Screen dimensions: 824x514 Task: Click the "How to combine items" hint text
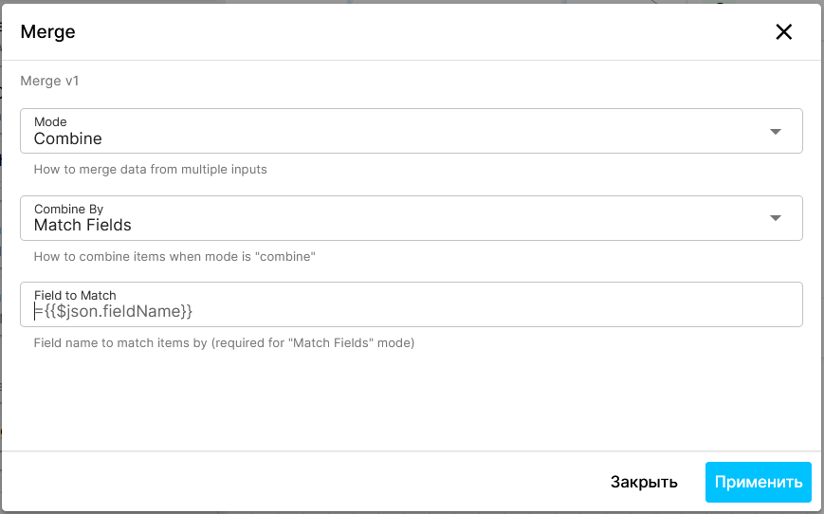click(174, 256)
